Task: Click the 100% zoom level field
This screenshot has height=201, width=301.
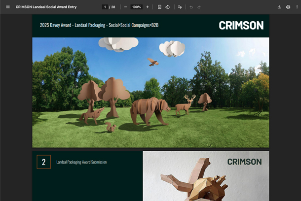Action: (x=136, y=7)
